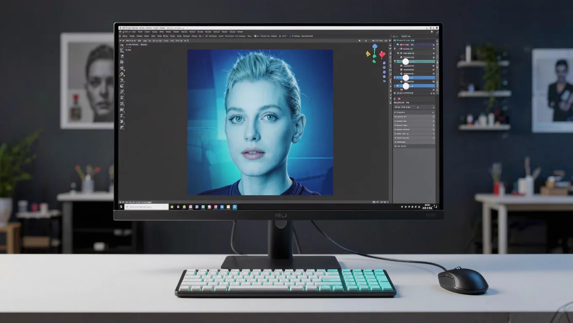Open the Windows Start button on the taskbar
The width and height of the screenshot is (573, 323).
[x=121, y=207]
